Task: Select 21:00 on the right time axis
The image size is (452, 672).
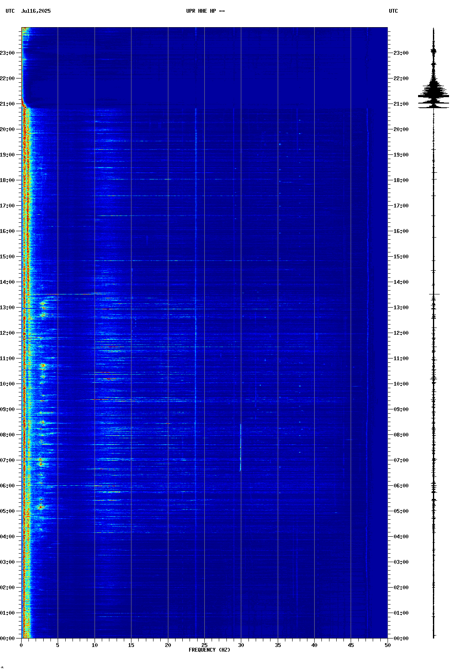Action: 401,104
